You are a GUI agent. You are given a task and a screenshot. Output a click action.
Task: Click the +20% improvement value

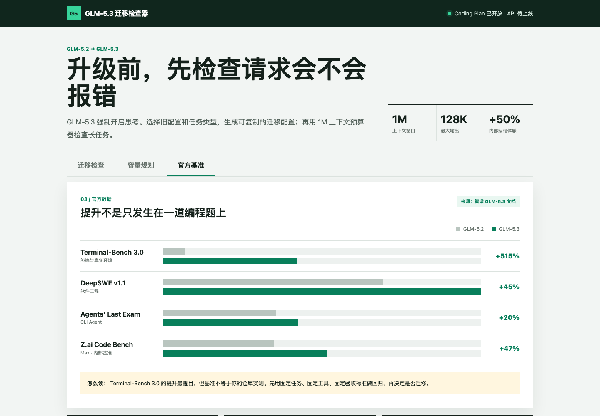click(509, 318)
